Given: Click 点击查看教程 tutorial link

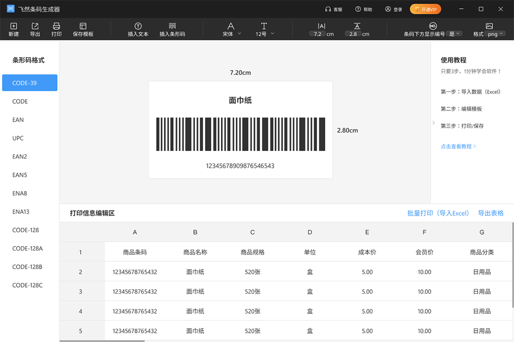Looking at the screenshot, I should pyautogui.click(x=458, y=146).
